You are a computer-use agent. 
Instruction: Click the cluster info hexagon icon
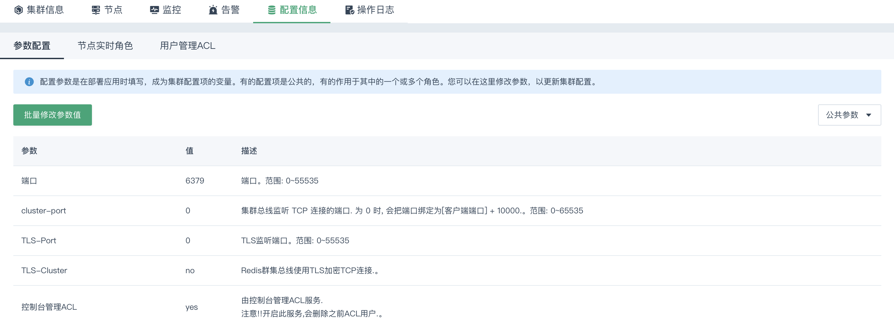(x=19, y=10)
